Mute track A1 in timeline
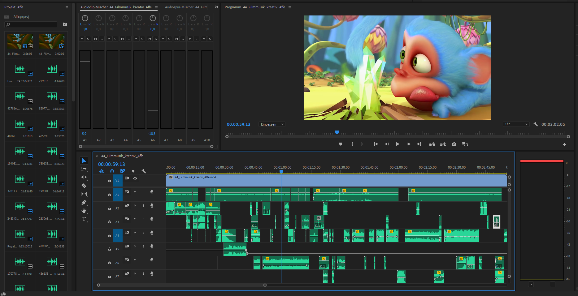 click(135, 192)
